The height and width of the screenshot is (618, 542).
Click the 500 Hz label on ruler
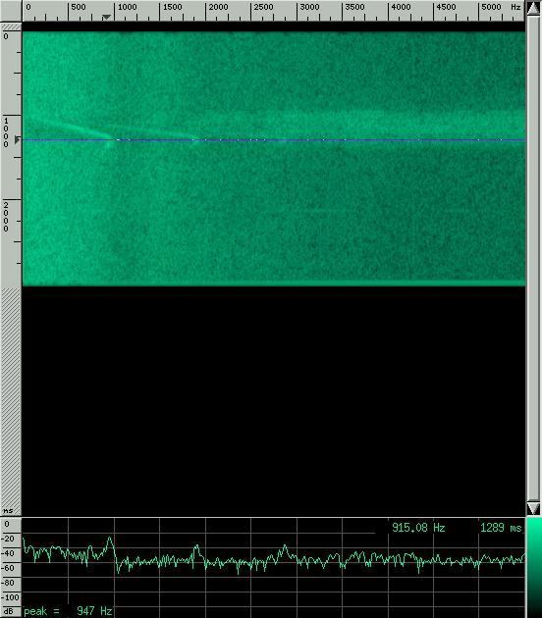(79, 7)
